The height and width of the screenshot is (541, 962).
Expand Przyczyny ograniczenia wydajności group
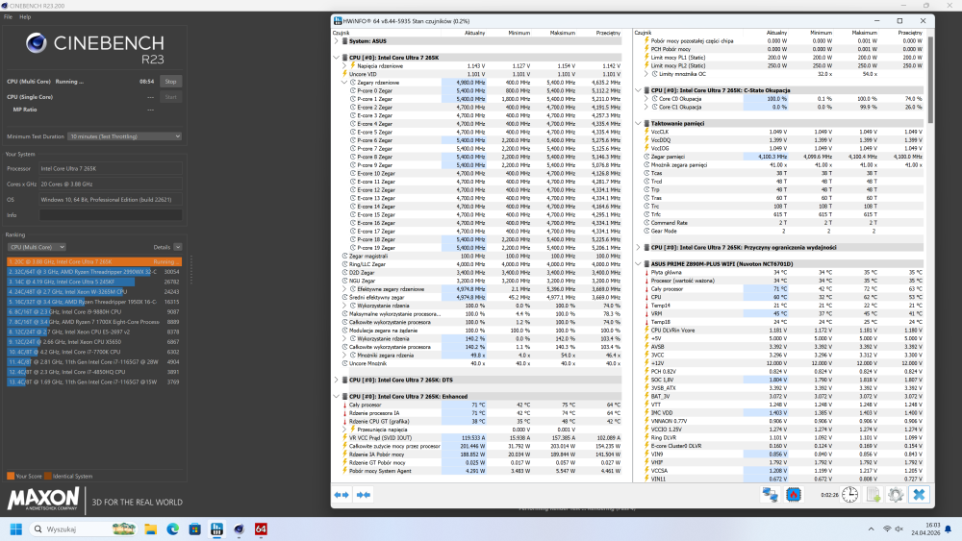point(638,248)
